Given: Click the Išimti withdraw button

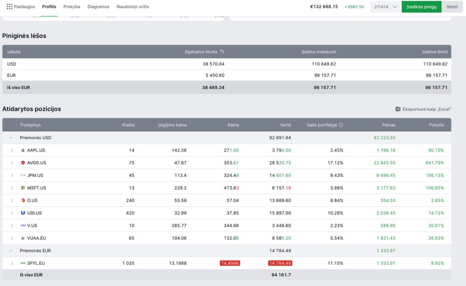Looking at the screenshot, I should point(452,7).
